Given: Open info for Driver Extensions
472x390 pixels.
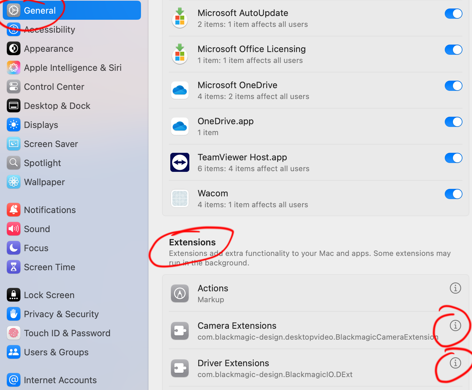Looking at the screenshot, I should 455,363.
